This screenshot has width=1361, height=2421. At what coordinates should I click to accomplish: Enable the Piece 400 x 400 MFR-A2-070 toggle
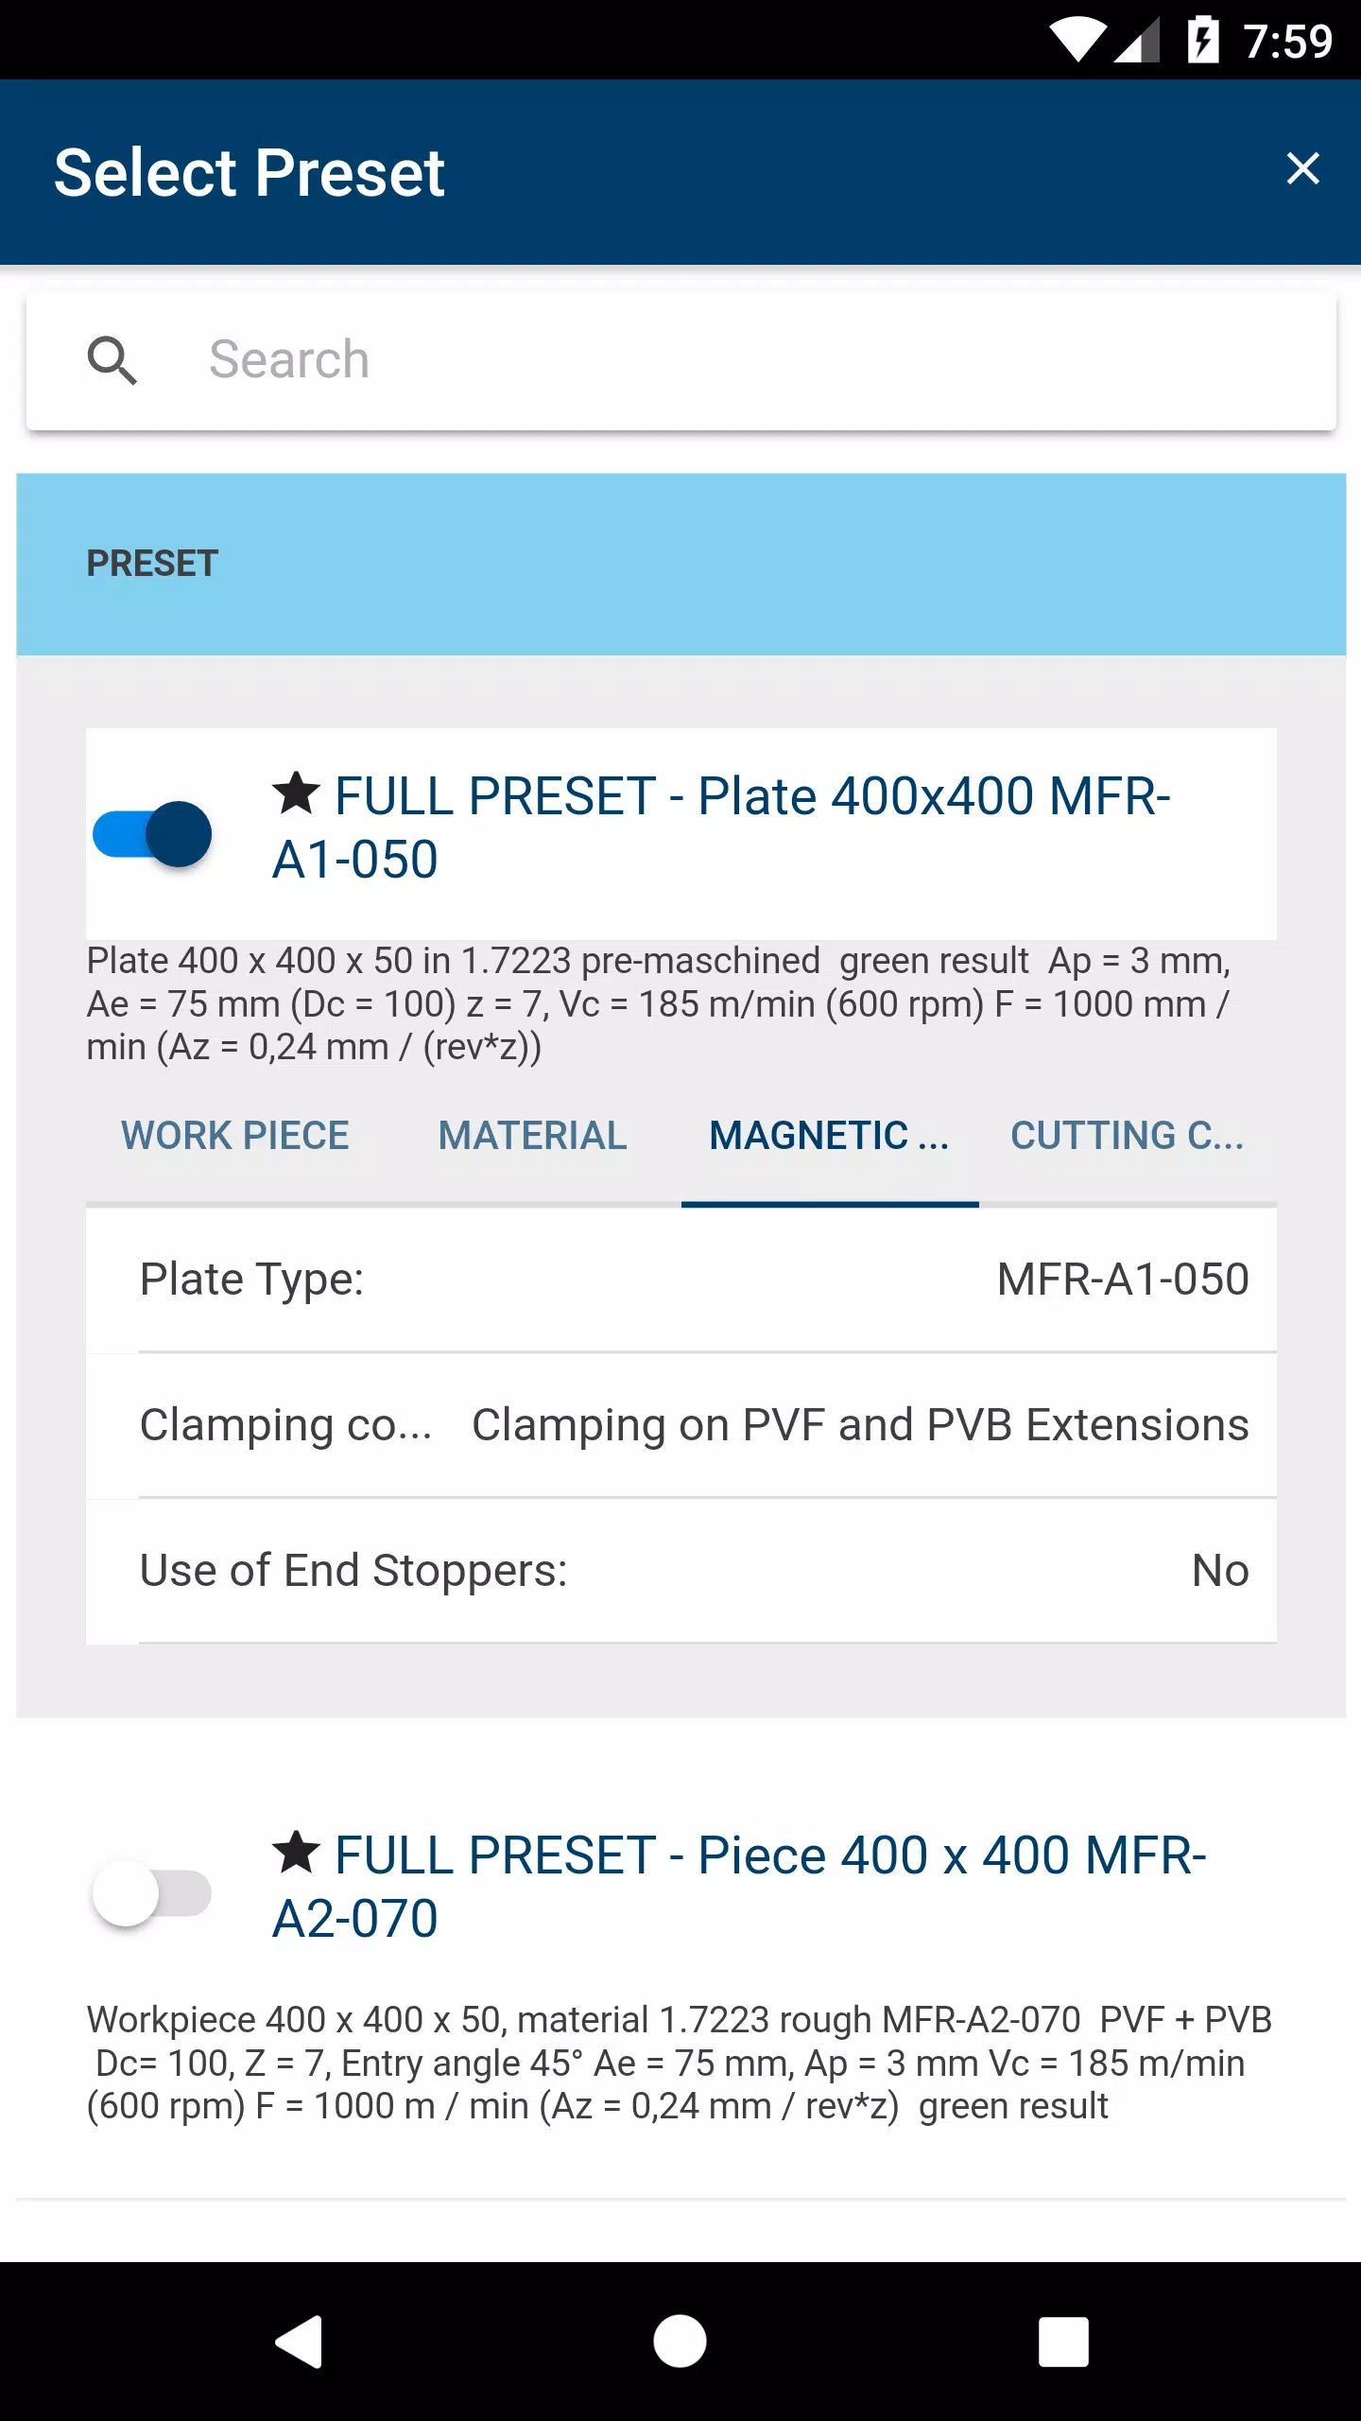tap(152, 1893)
